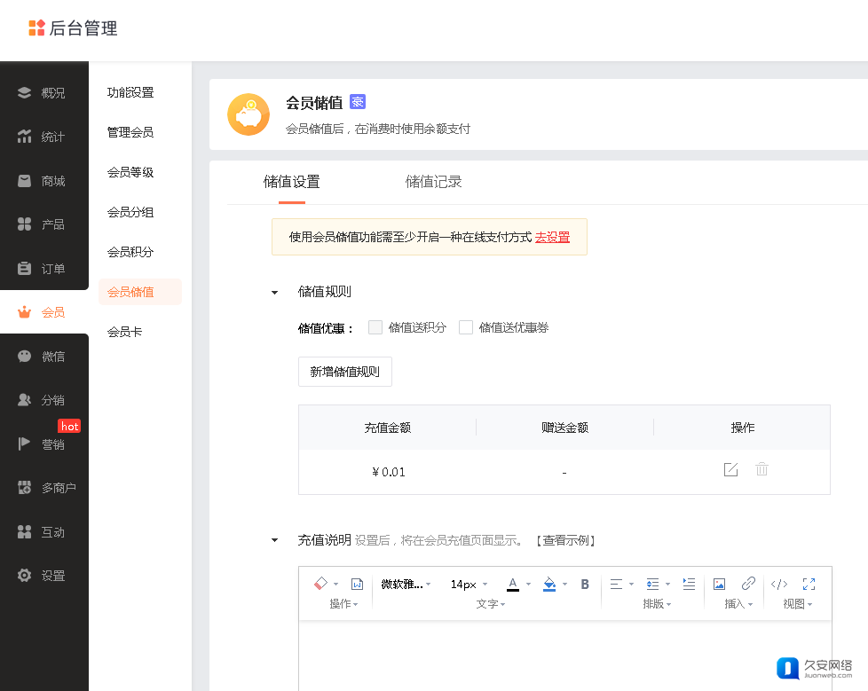Enable the 储值送优惠券 checkbox
Screen dimensions: 868x691
(x=466, y=327)
